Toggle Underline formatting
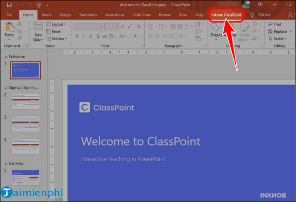296x202 pixels. click(91, 36)
